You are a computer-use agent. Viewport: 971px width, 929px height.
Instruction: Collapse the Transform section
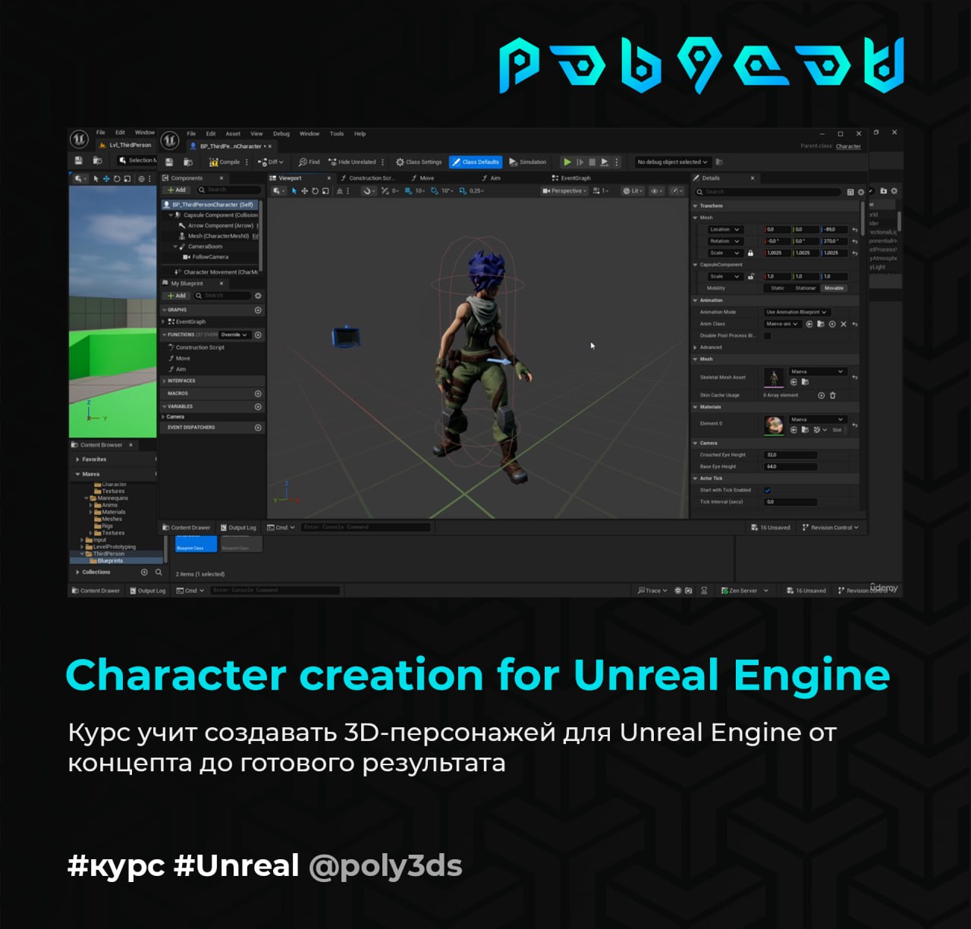coord(696,206)
